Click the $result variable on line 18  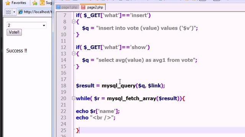click(x=85, y=86)
